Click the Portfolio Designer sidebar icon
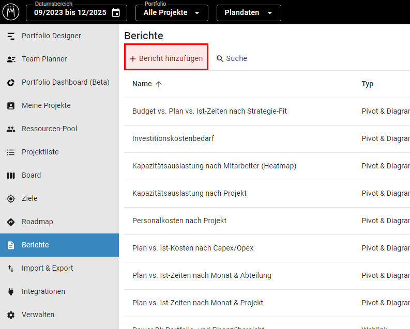 (x=11, y=36)
